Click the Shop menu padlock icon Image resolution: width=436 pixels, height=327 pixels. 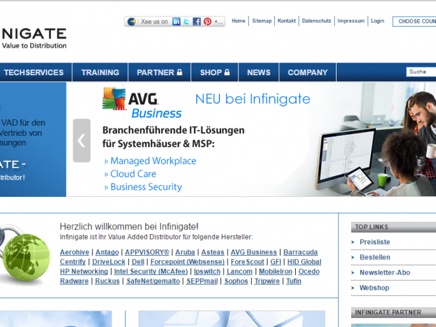[227, 72]
